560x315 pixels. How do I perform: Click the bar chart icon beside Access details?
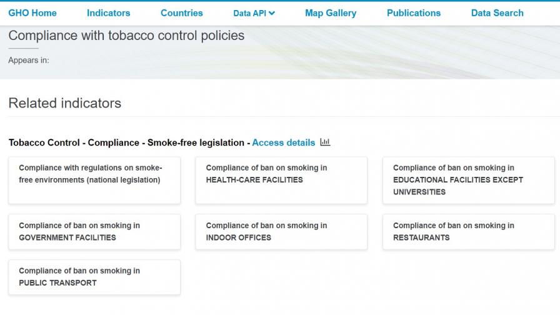click(x=325, y=142)
